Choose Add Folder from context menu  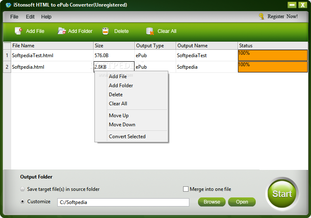click(131, 86)
